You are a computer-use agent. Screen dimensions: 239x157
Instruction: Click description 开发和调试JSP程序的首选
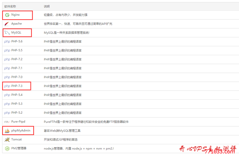61,140
